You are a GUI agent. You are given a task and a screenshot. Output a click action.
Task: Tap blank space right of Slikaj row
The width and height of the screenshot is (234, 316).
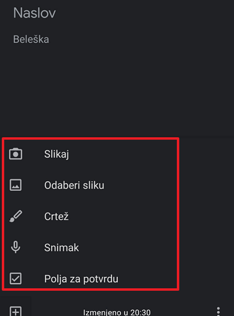point(206,154)
